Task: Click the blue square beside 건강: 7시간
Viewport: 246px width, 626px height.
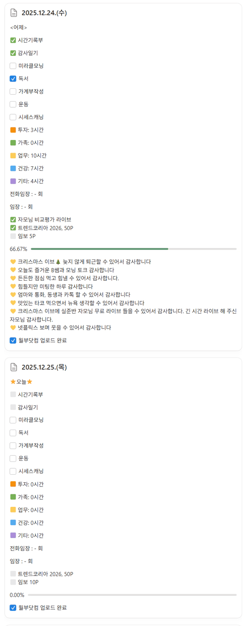Action: tap(13, 168)
